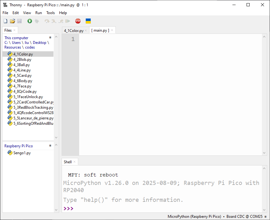The height and width of the screenshot is (220, 270).
Task: Click the Step into toolbar icon
Action: [54, 21]
